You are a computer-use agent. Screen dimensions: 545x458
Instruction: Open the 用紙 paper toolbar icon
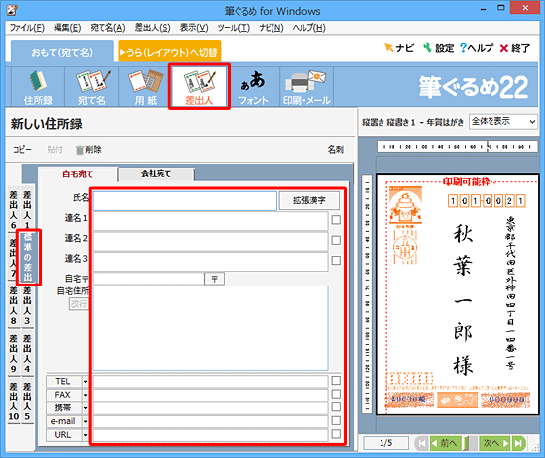pos(146,87)
